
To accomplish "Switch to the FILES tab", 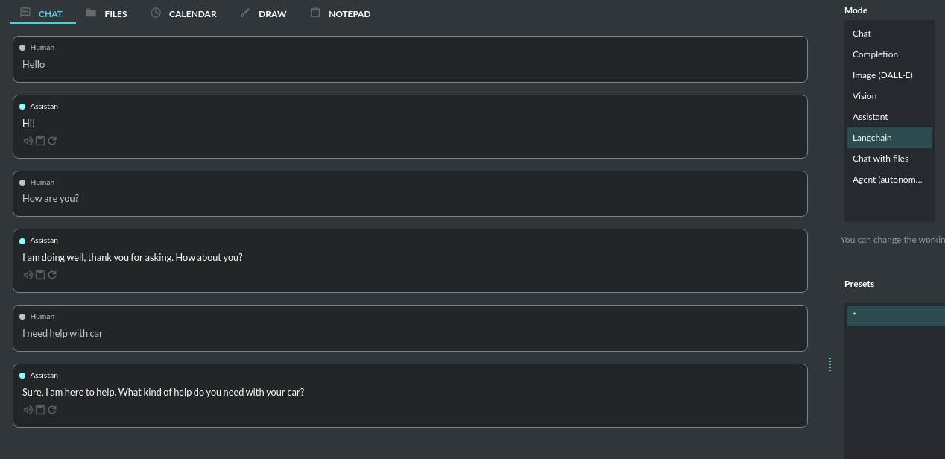I will [x=116, y=13].
